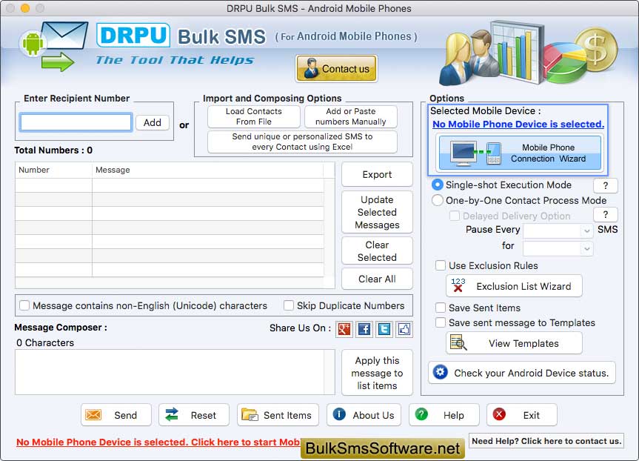The image size is (639, 461).
Task: Click the Android envelope logo icon
Action: pos(54,46)
